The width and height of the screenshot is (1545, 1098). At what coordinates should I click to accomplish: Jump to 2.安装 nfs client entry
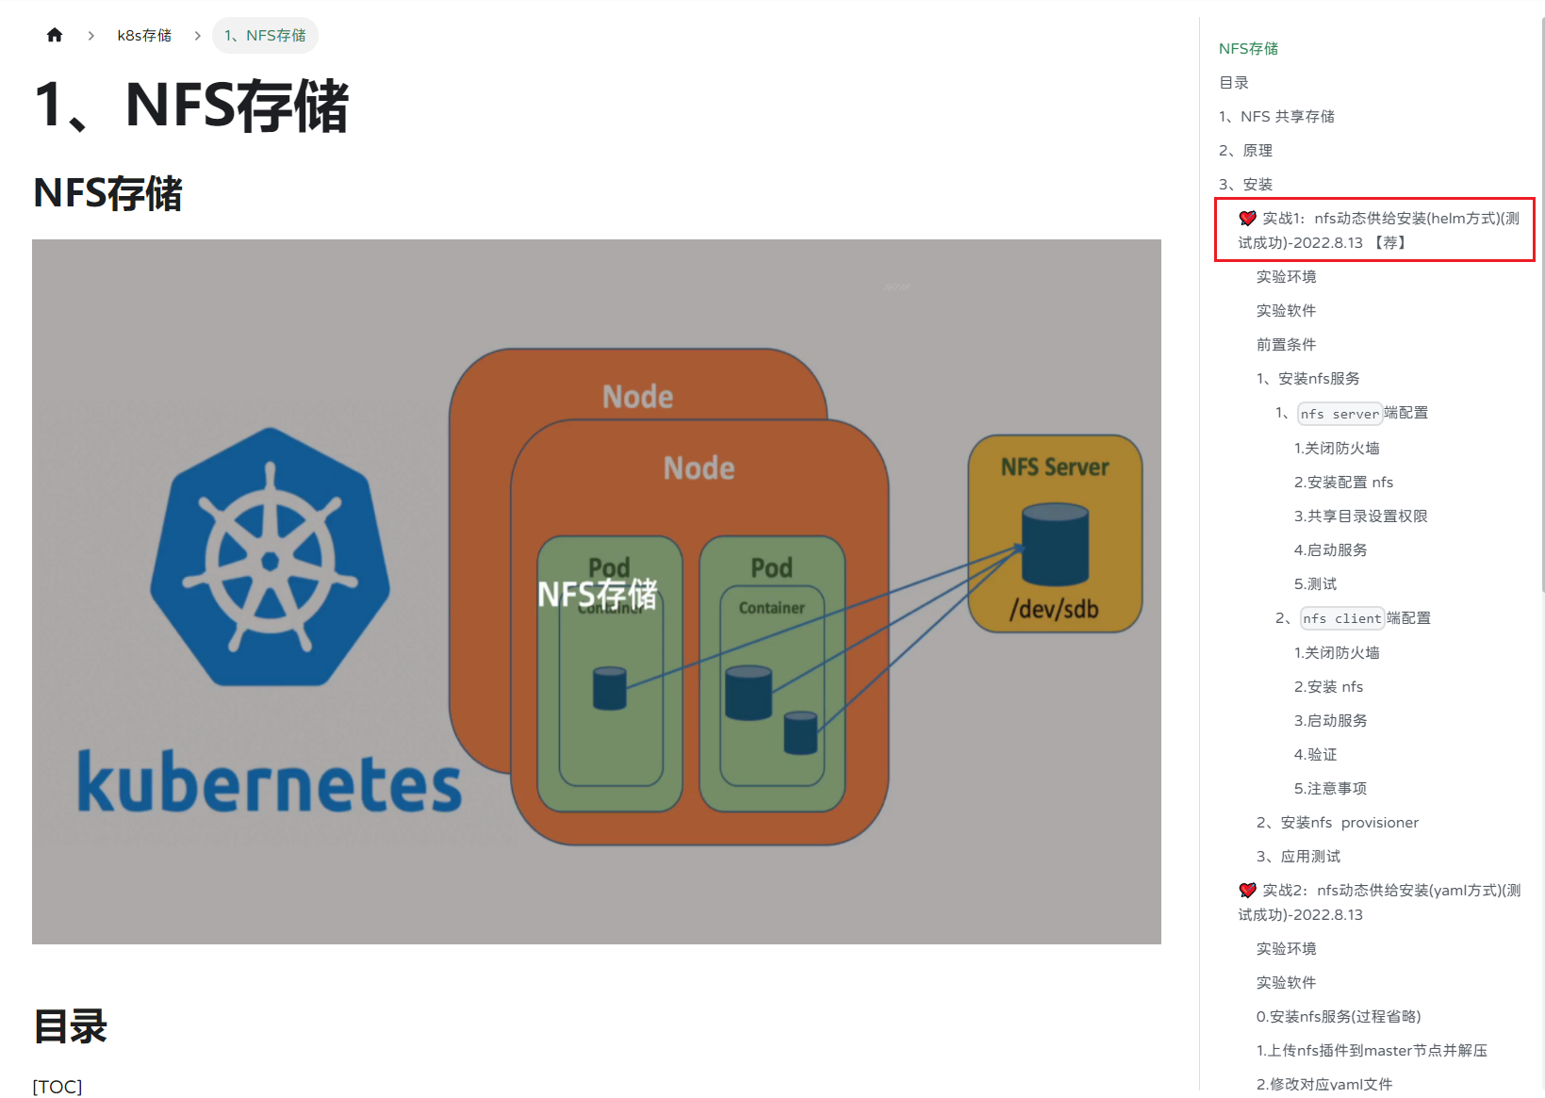(x=1328, y=687)
